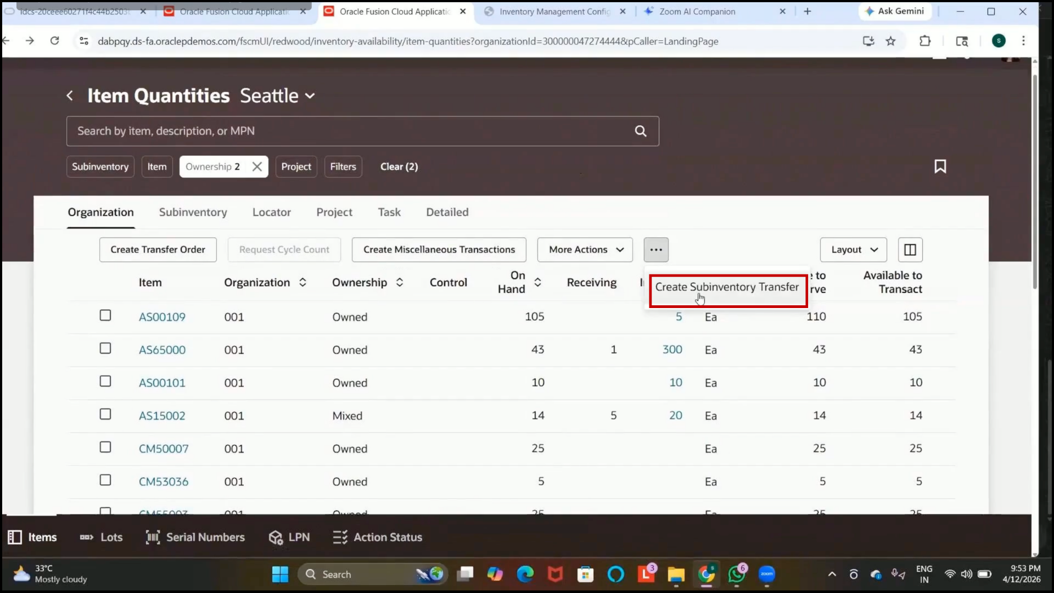1054x593 pixels.
Task: Open the Items bottom navigation
Action: coord(32,537)
